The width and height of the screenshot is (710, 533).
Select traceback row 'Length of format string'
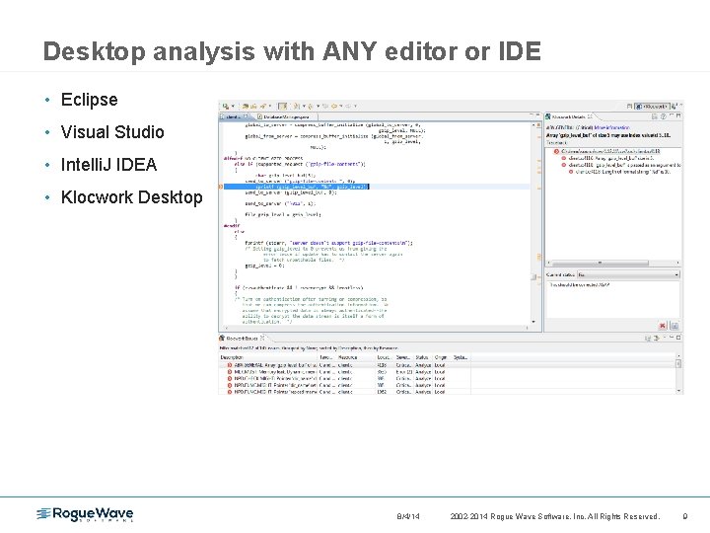click(x=619, y=172)
